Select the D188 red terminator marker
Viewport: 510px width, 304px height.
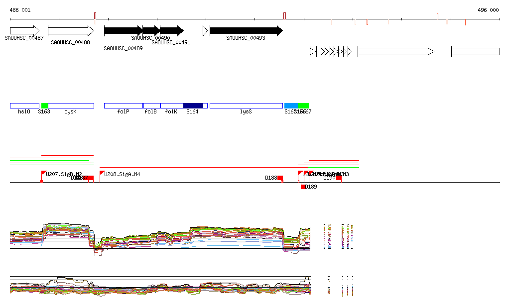[x=280, y=178]
